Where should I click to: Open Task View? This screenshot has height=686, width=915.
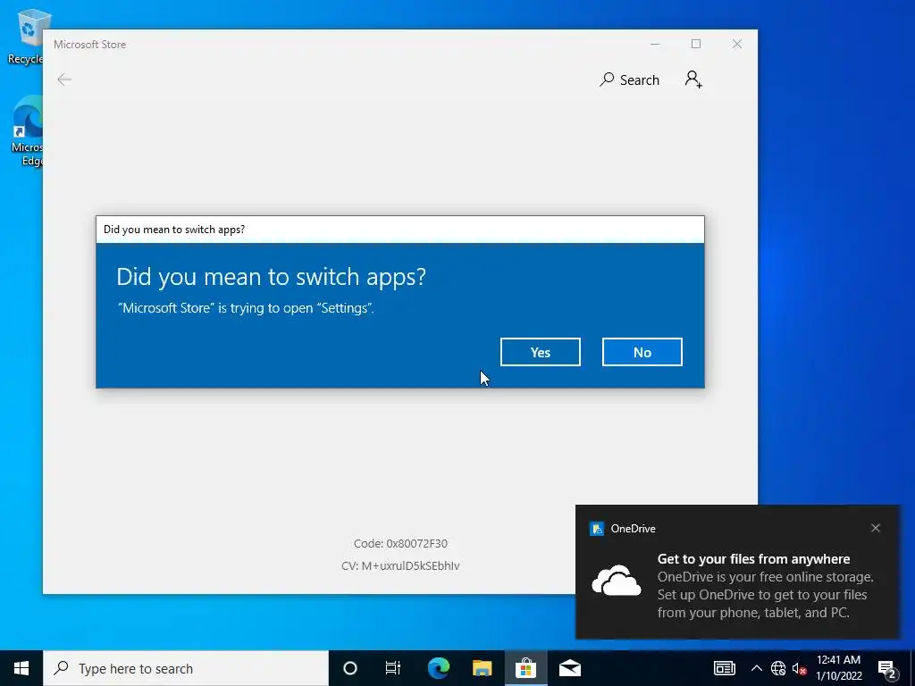click(393, 668)
